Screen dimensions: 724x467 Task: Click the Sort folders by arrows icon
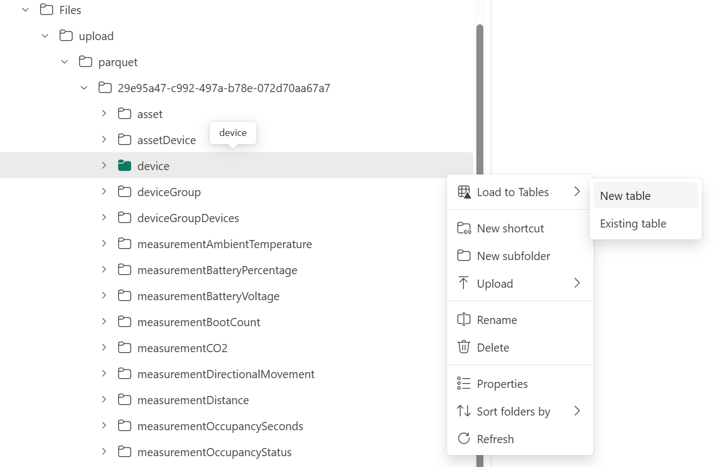point(464,411)
